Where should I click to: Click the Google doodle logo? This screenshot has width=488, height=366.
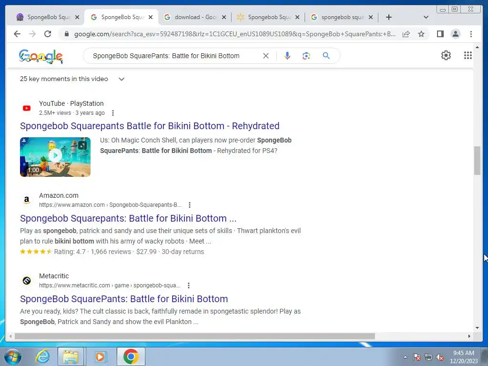41,56
